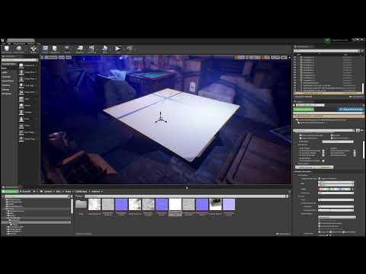Click the Import button in Content Browser

(25, 192)
